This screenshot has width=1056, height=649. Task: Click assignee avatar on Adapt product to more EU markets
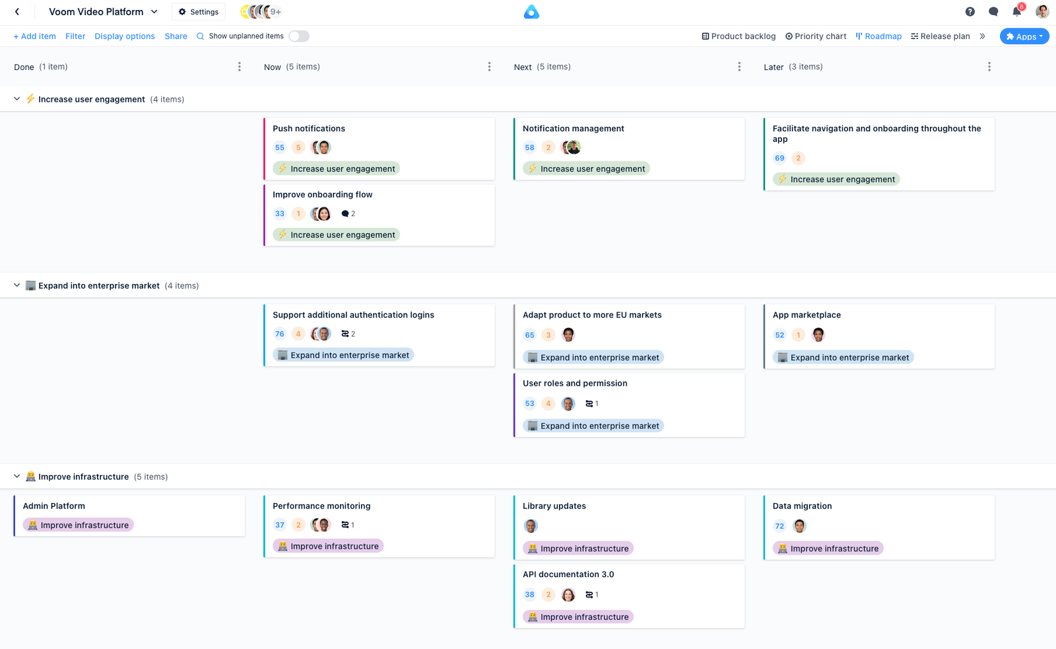tap(568, 335)
